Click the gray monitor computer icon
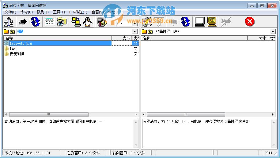Screen dimensions: 280x158 pos(200,22)
